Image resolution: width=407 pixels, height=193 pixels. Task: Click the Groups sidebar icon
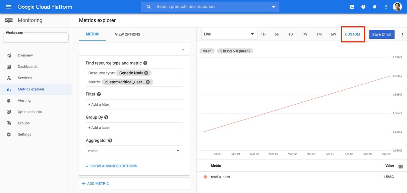pos(9,123)
